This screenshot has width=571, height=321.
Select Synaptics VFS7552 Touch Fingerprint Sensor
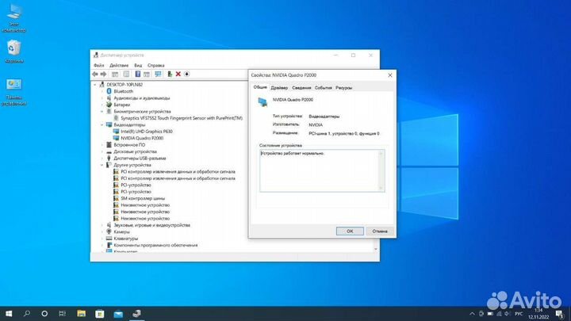point(182,118)
